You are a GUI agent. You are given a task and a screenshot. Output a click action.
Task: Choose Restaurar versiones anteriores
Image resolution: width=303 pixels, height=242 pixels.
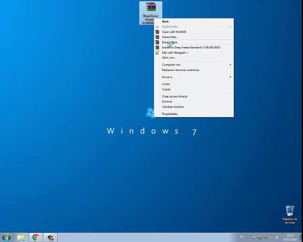194,70
